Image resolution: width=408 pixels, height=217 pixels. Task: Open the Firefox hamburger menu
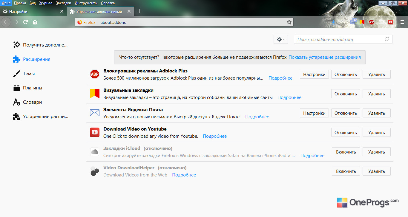point(402,22)
